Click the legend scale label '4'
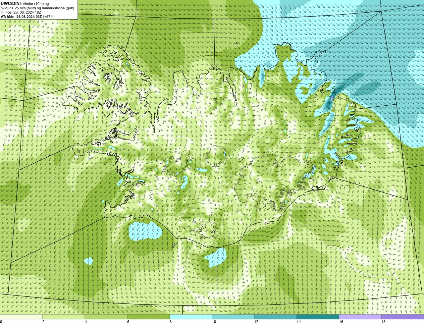This screenshot has width=424, height=324. tap(86, 322)
